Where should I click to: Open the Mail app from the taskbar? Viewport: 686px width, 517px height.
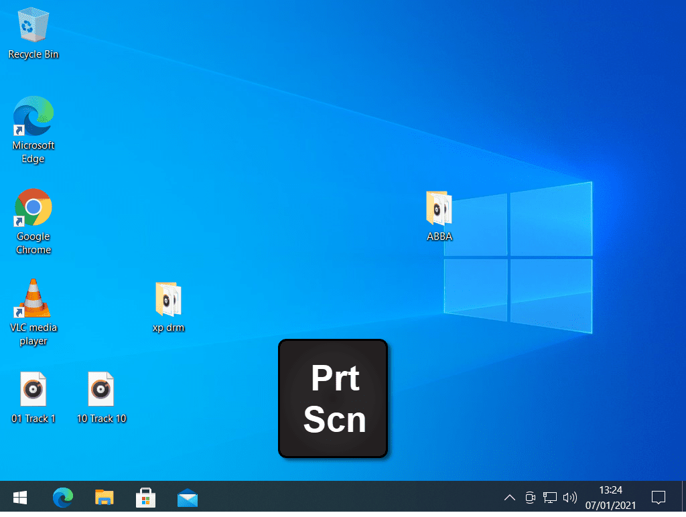[x=188, y=498]
